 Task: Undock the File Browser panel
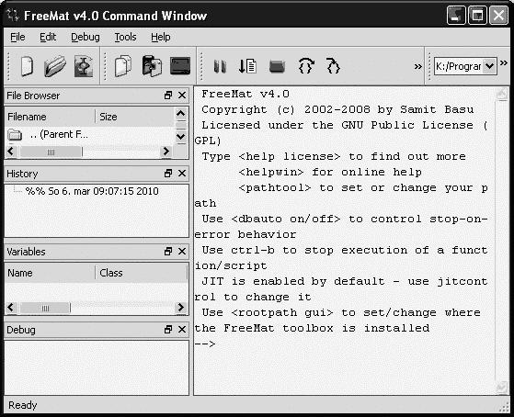168,96
